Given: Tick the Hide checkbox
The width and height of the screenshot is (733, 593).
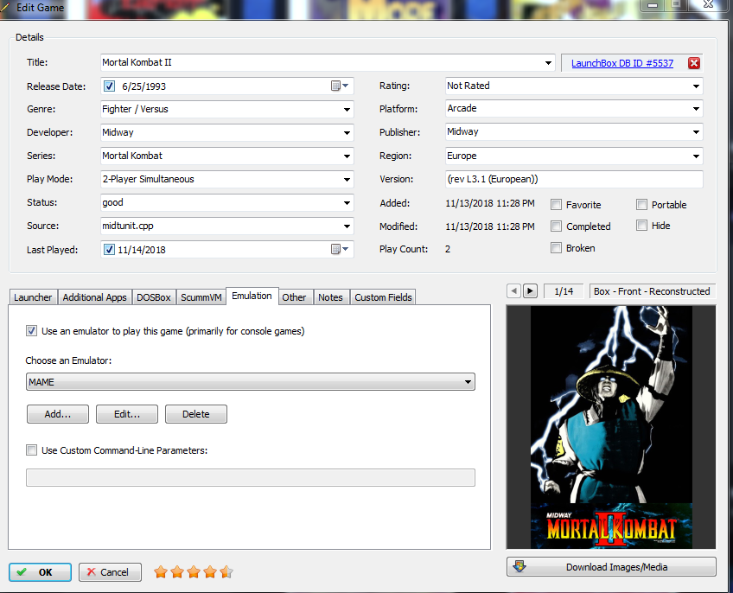Looking at the screenshot, I should [642, 226].
